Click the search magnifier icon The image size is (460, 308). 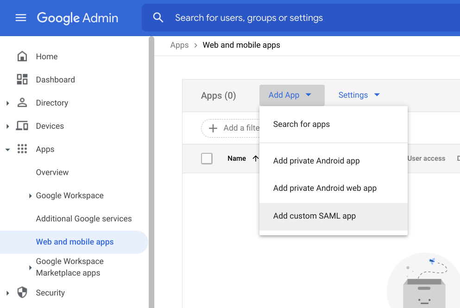pos(158,18)
